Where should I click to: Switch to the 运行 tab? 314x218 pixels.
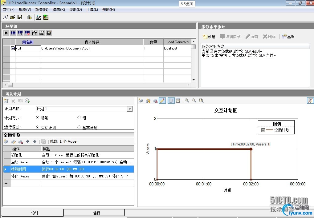coord(94,212)
